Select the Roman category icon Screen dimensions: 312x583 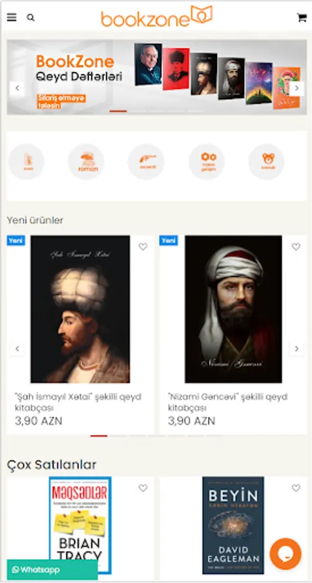86,162
